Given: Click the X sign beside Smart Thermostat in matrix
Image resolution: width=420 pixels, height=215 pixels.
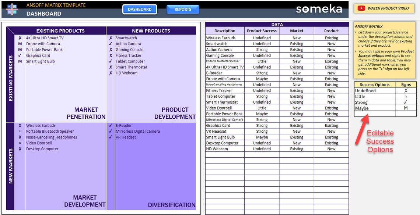Looking at the screenshot, I should (111, 67).
